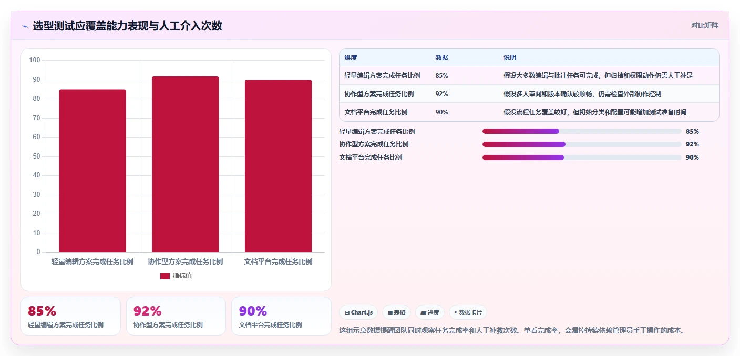The height and width of the screenshot is (356, 740).
Task: Click the 文档平台 progress bar
Action: 582,158
